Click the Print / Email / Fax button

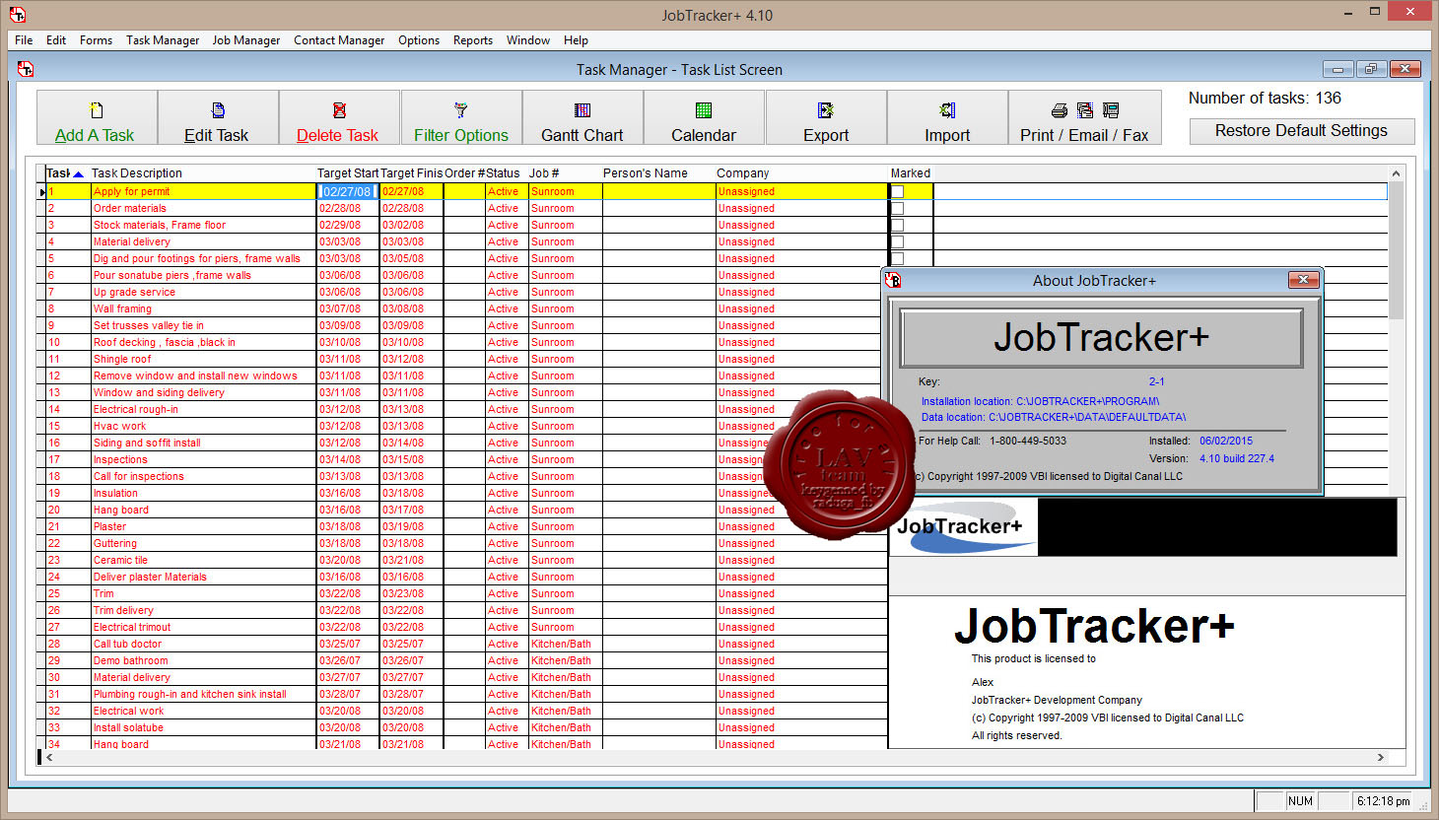click(x=1084, y=117)
